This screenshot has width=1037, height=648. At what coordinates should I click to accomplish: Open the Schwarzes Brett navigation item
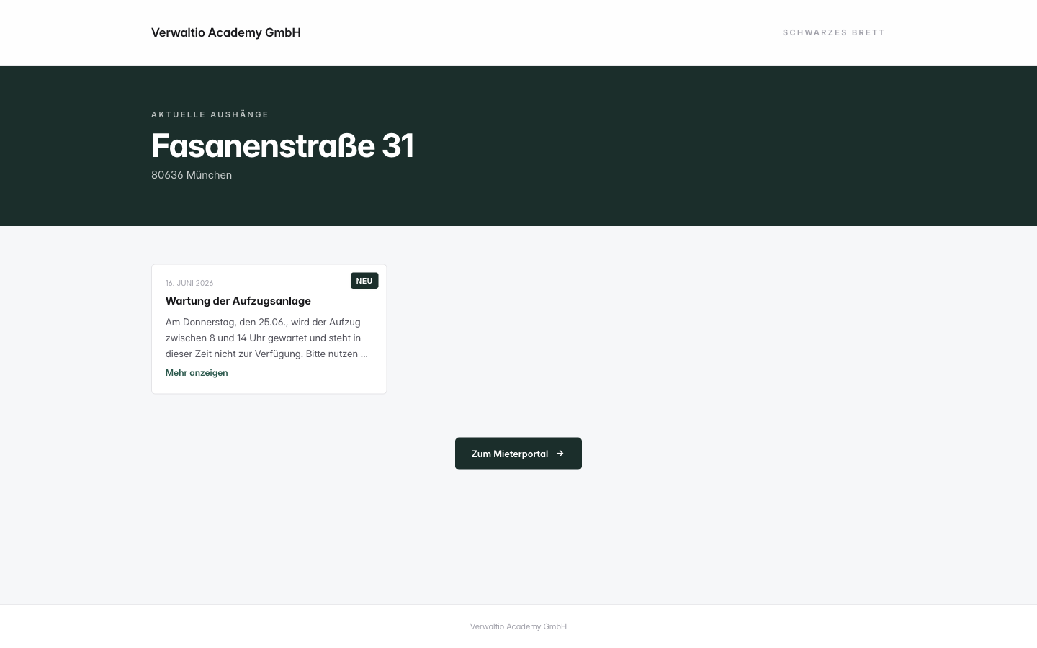click(x=834, y=32)
